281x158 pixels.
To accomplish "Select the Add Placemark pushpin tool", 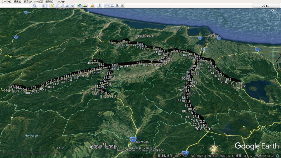I will [52, 5].
